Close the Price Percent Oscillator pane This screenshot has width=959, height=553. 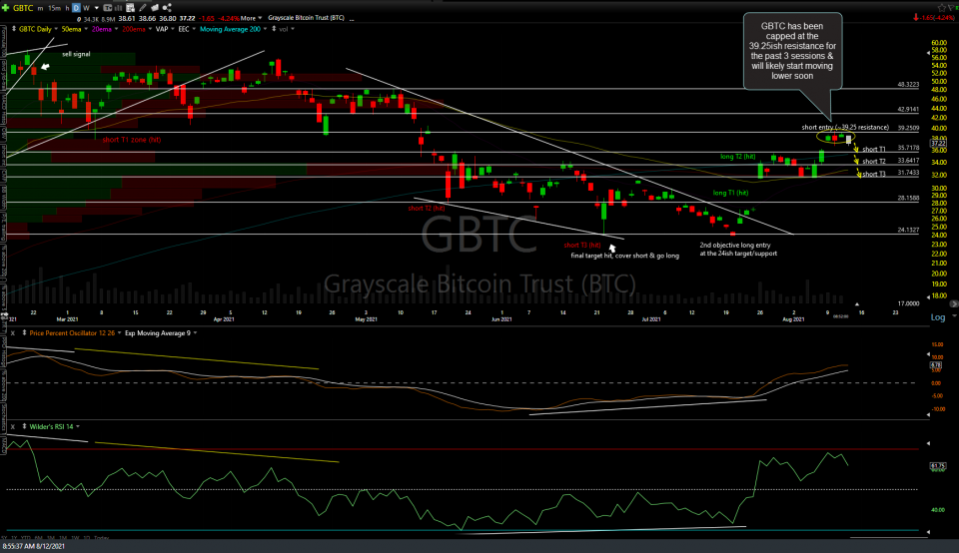[x=12, y=333]
